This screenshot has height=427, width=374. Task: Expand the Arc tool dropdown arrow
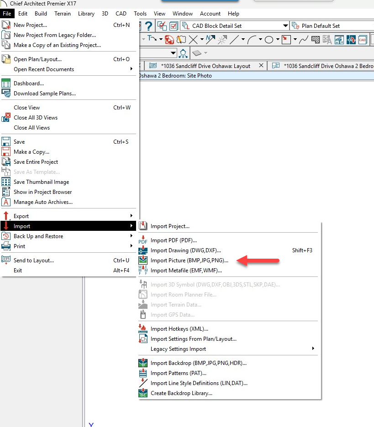tap(260, 40)
